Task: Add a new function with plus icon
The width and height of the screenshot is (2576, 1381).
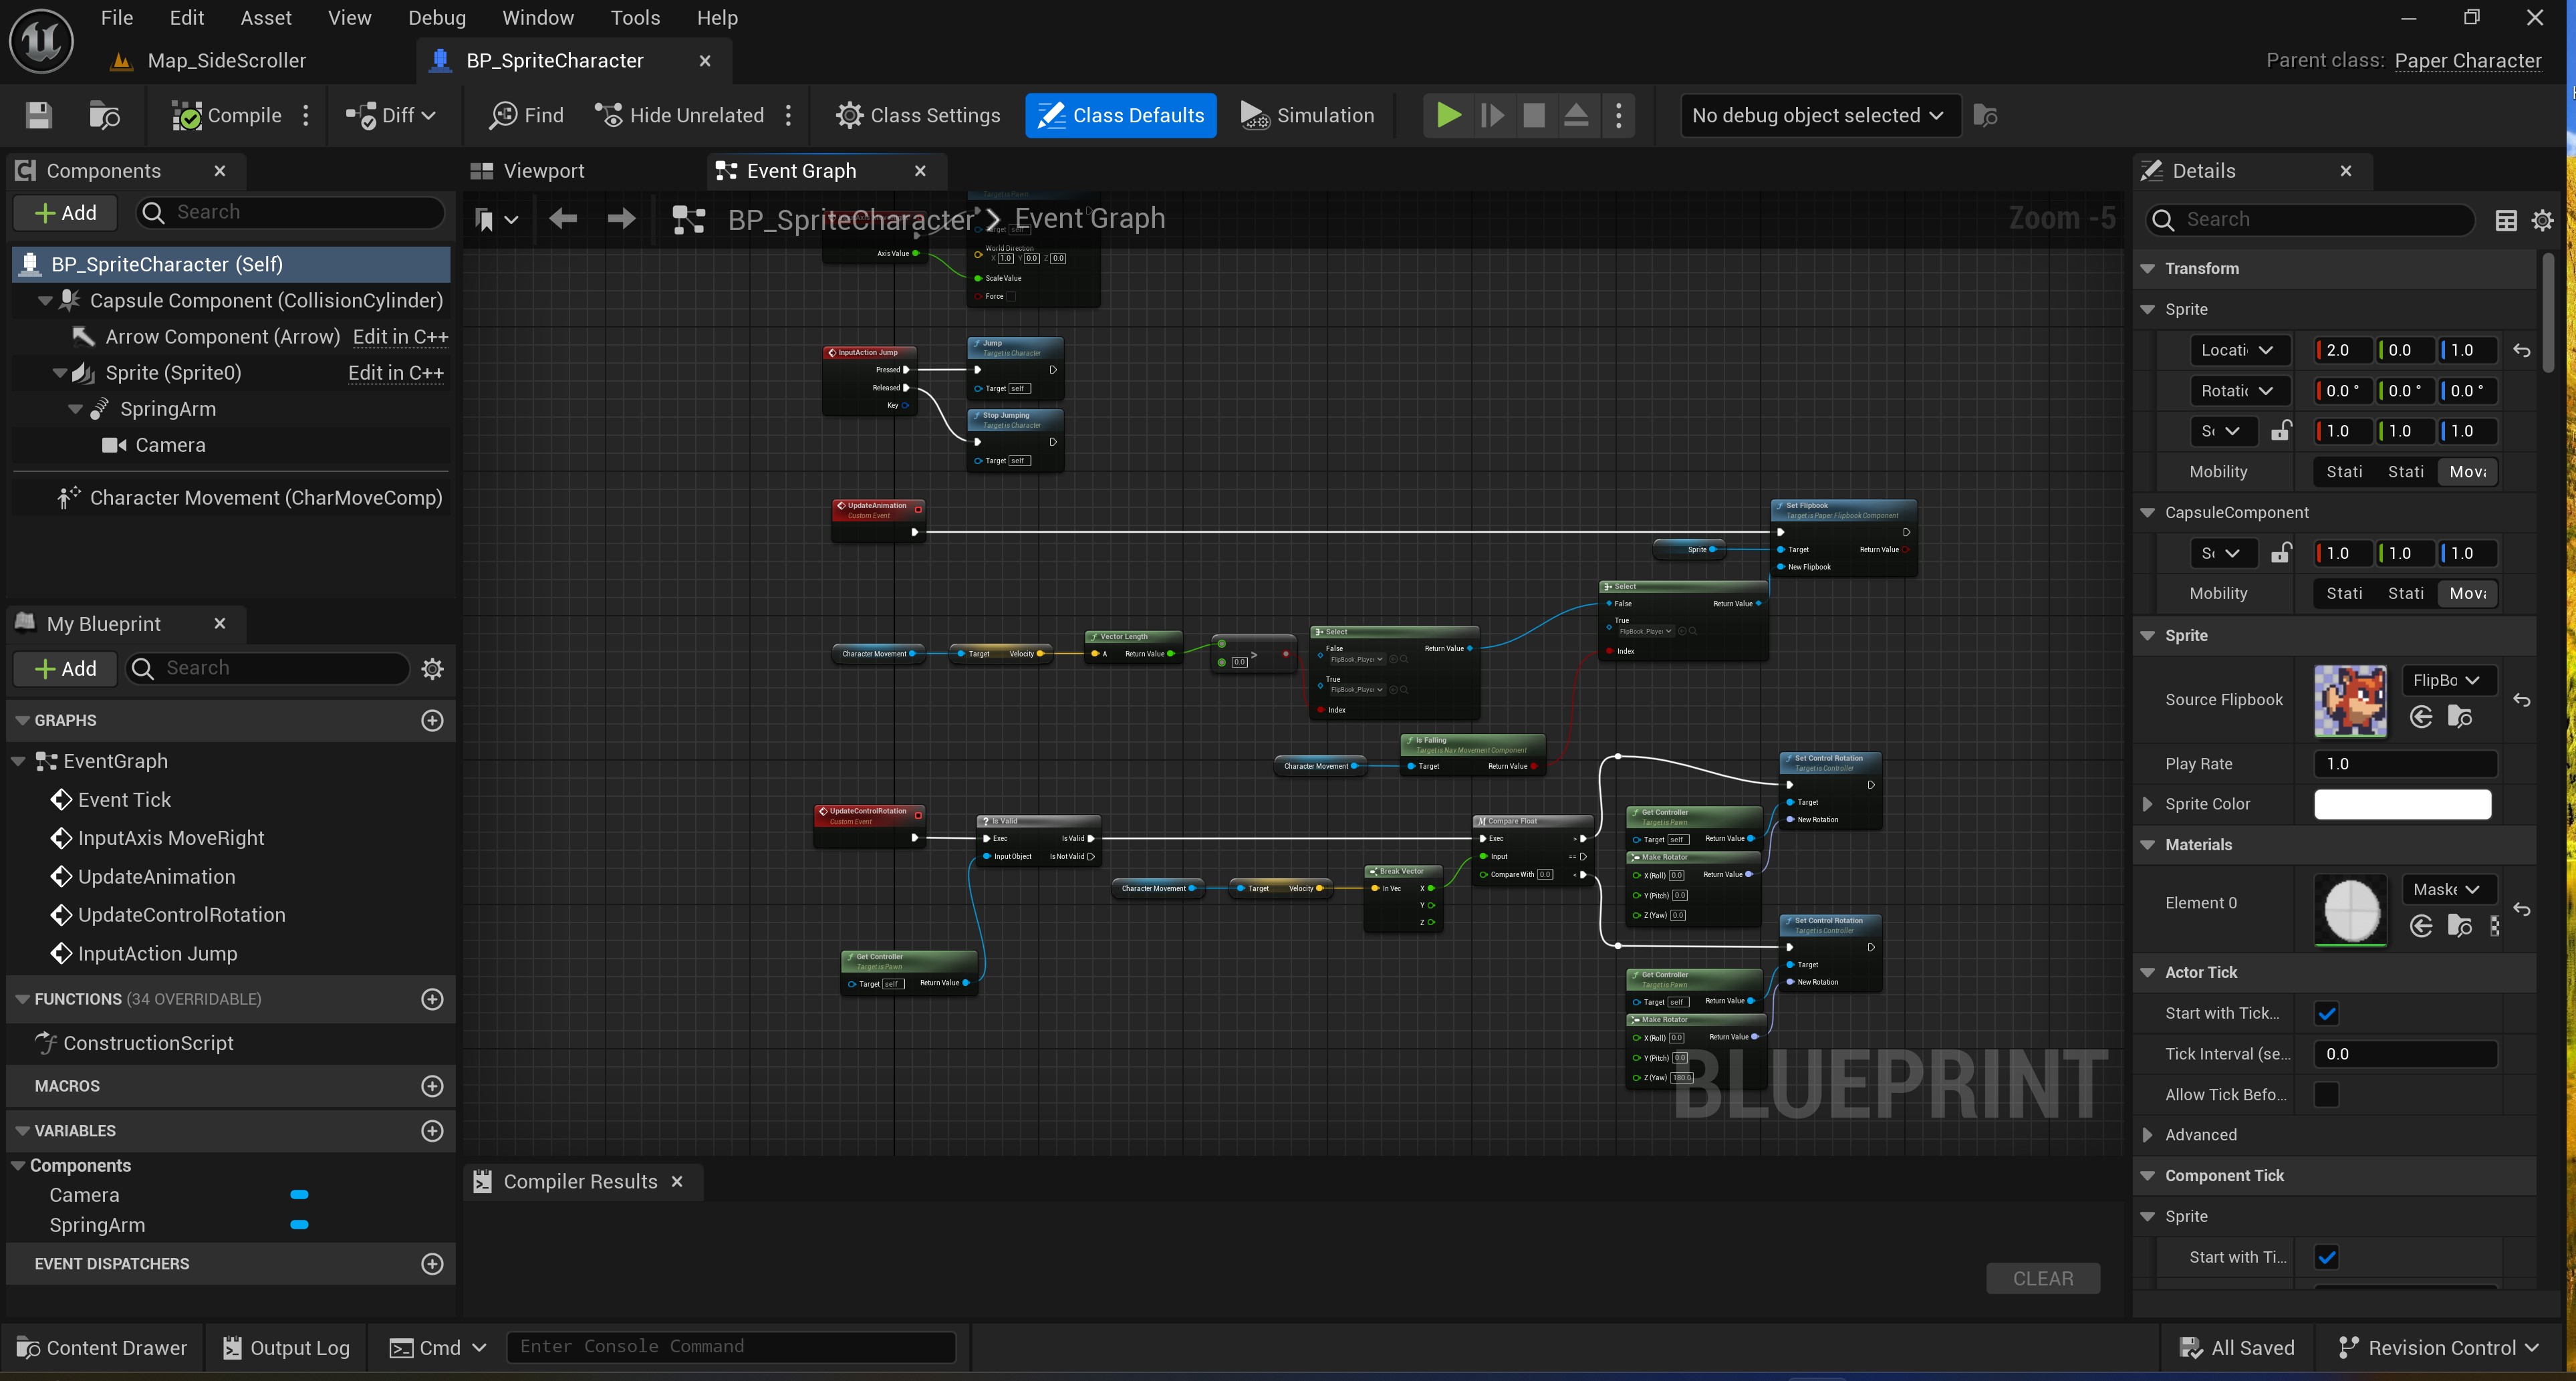Action: click(432, 999)
